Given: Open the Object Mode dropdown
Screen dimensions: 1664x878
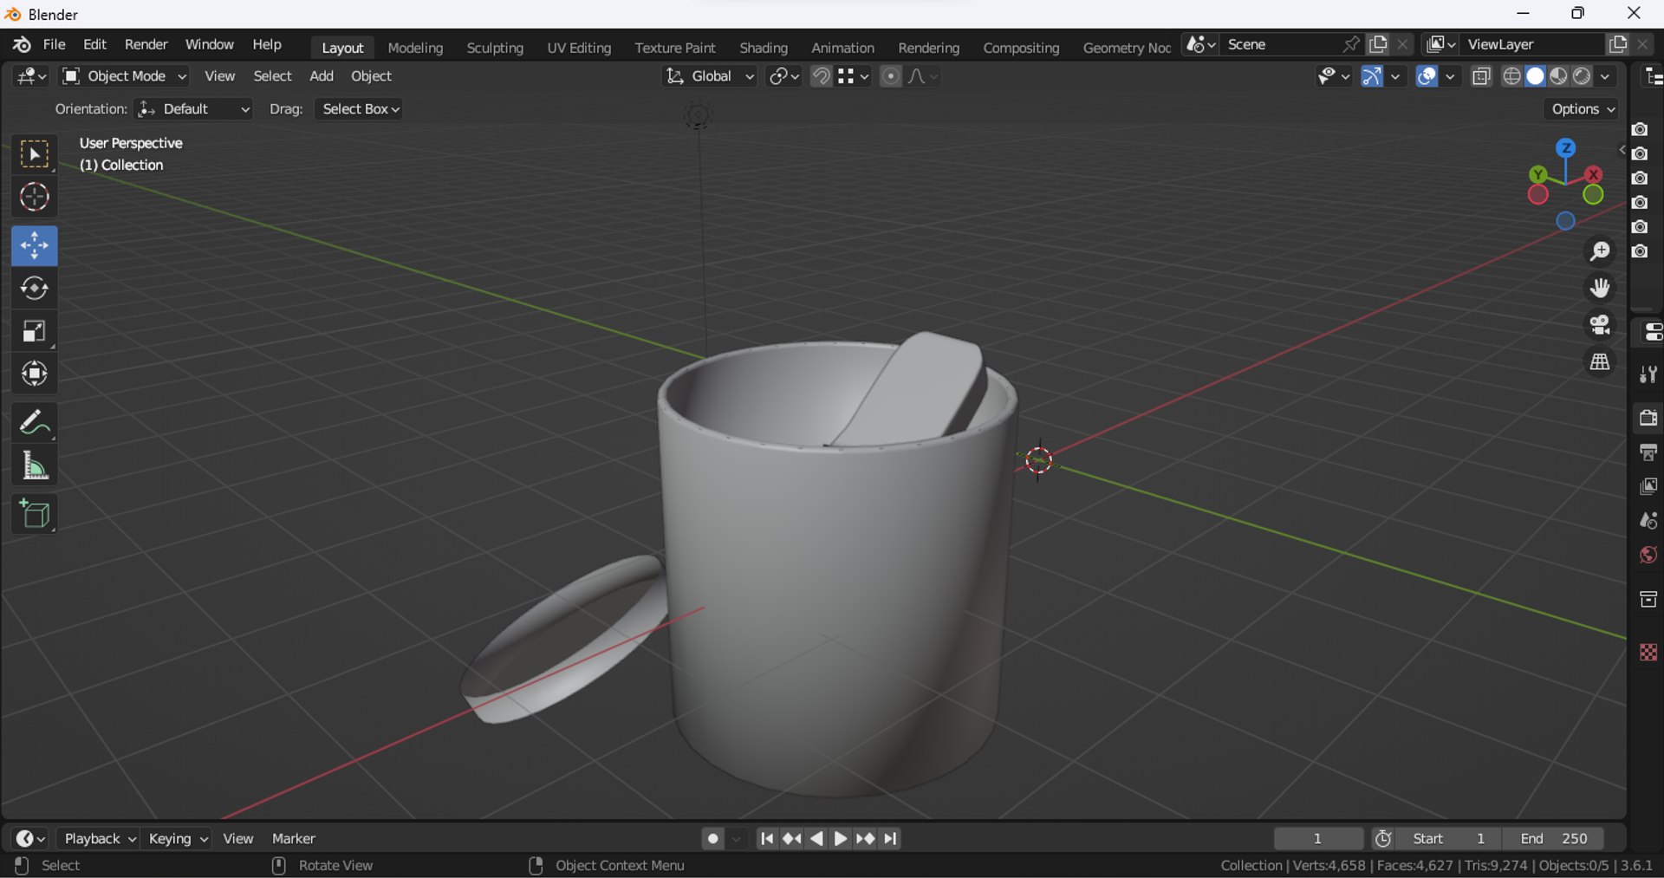Looking at the screenshot, I should 125,76.
